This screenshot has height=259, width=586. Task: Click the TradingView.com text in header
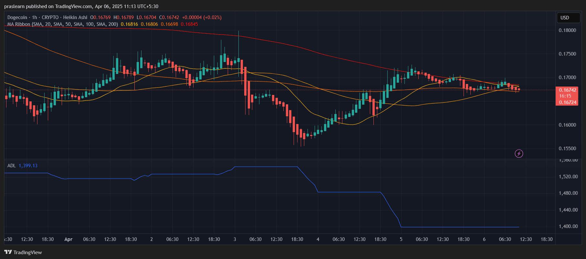pos(74,6)
